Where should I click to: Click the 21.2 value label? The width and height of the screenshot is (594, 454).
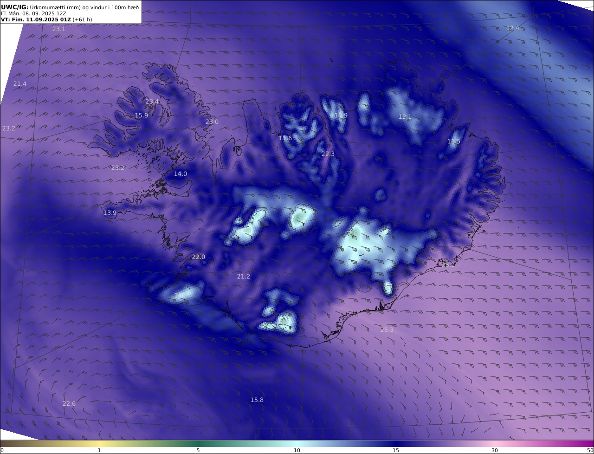coord(244,276)
